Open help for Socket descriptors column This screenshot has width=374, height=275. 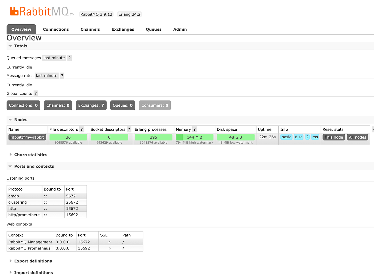[129, 129]
